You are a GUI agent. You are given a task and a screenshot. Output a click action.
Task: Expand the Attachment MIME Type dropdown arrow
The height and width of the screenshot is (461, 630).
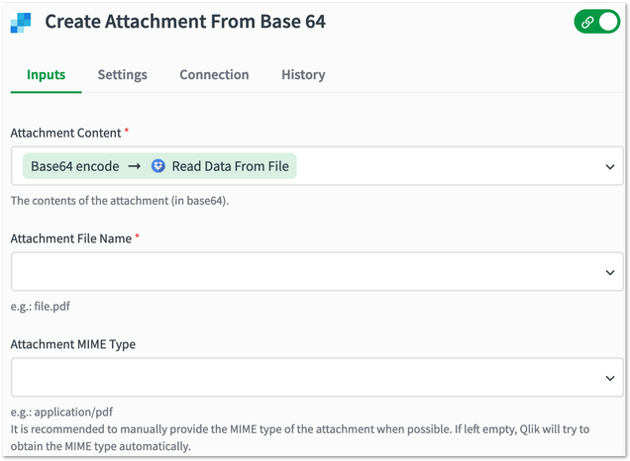point(609,378)
